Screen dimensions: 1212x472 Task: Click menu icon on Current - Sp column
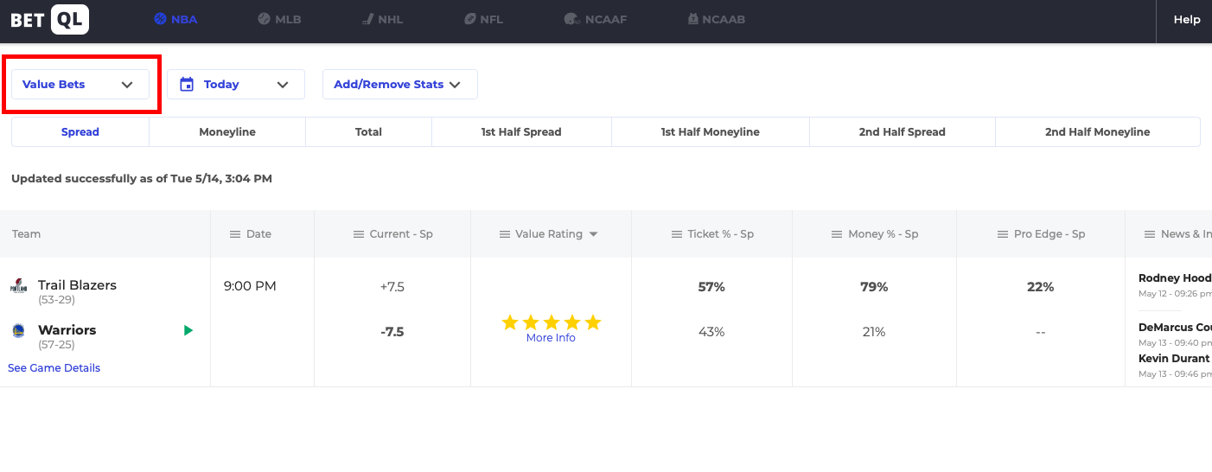pos(359,234)
